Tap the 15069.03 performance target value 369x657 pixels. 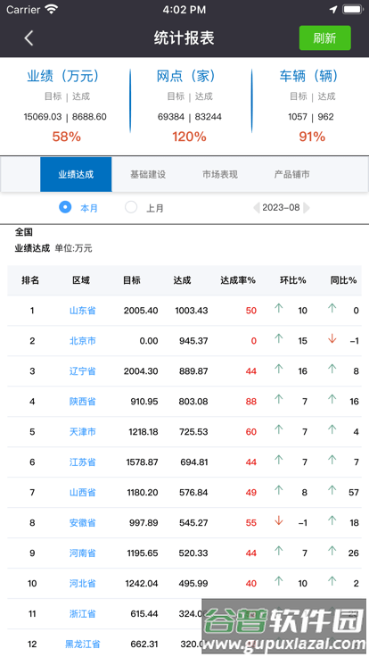pyautogui.click(x=43, y=116)
